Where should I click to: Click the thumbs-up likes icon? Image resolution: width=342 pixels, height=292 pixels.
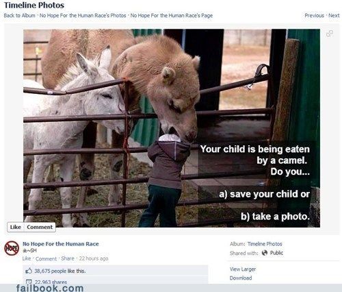29,271
